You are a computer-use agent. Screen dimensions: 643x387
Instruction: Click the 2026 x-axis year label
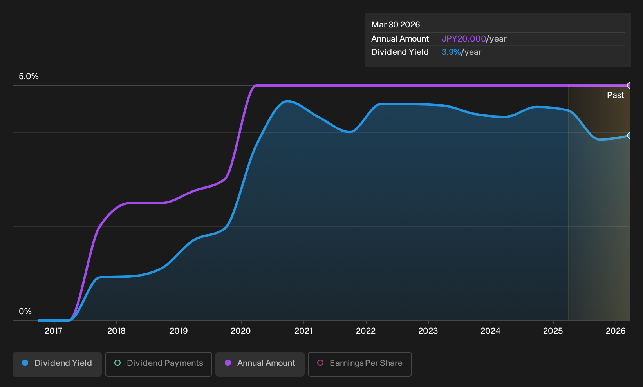(x=616, y=331)
